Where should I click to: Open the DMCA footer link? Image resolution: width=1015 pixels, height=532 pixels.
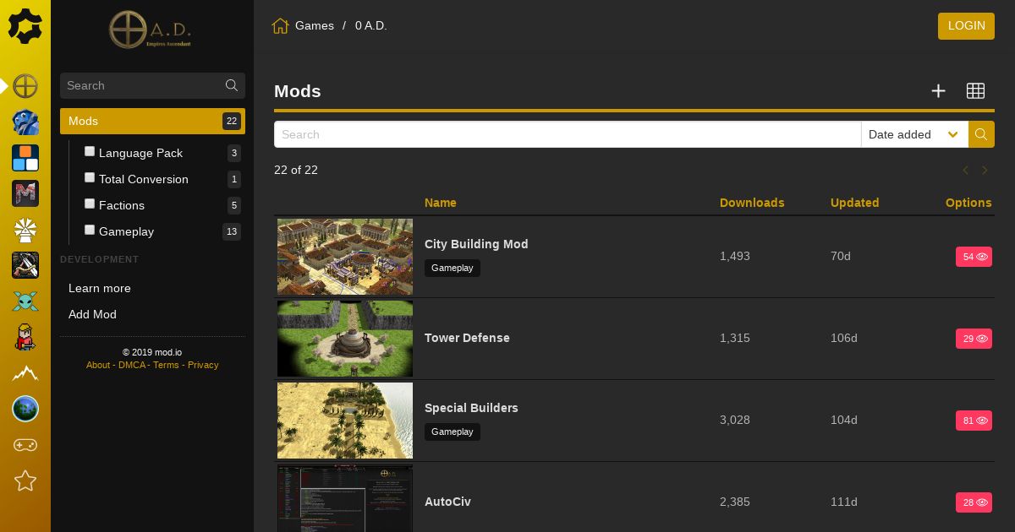[132, 365]
